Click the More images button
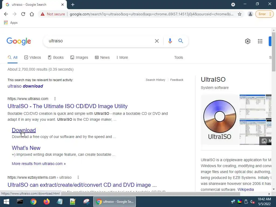 (265, 141)
